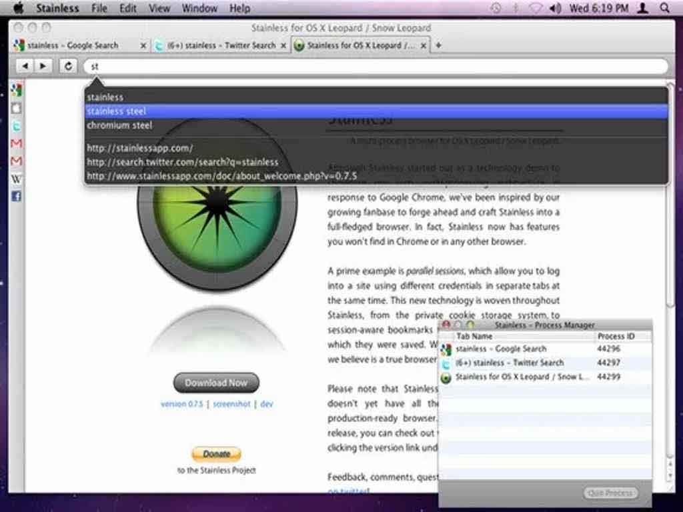Select the stainless - Google Search process row
Screen dimensions: 683x512
pyautogui.click(x=546, y=349)
